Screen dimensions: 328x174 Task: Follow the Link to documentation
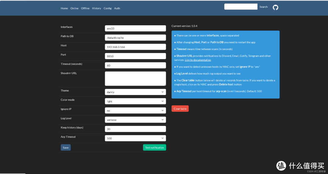point(198,60)
